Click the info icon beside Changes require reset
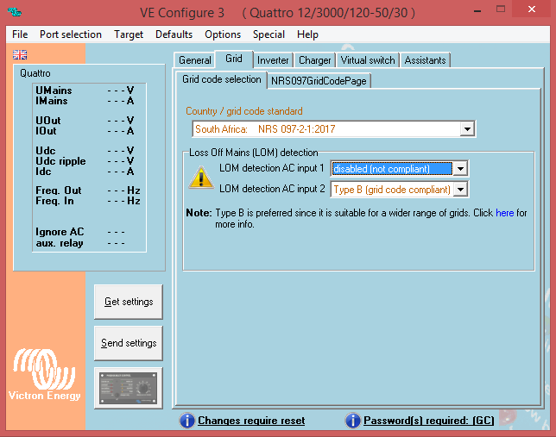Screen dimensions: 556x437 (x=186, y=421)
